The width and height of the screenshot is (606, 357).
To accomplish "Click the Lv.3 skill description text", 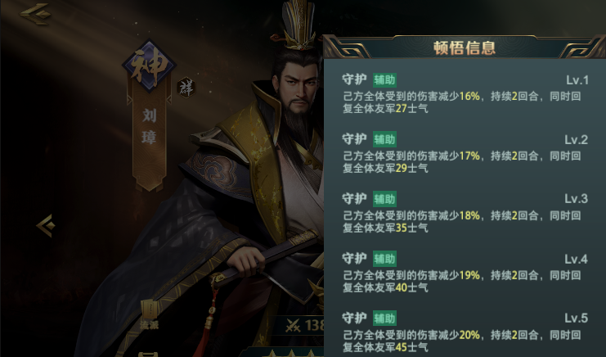I will pyautogui.click(x=462, y=222).
